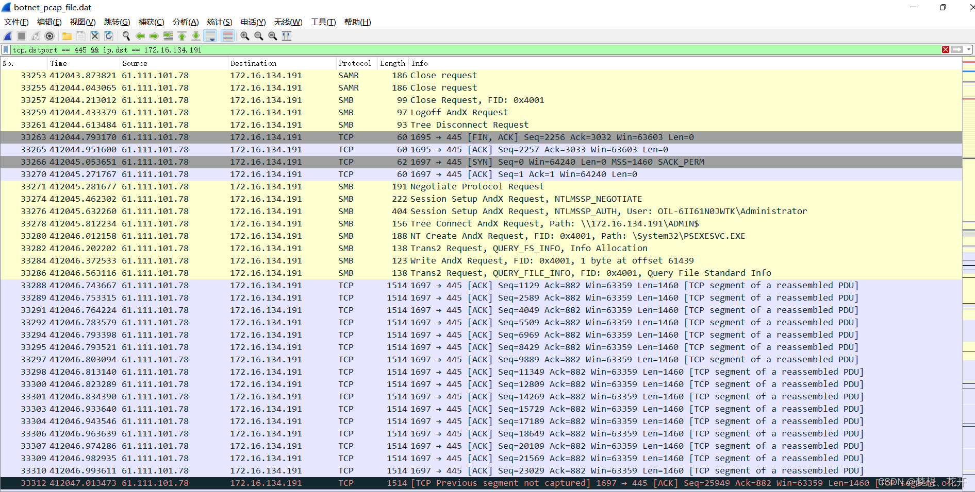The width and height of the screenshot is (975, 492).
Task: Select packet 33284 Write AndX Request row
Action: [481, 261]
